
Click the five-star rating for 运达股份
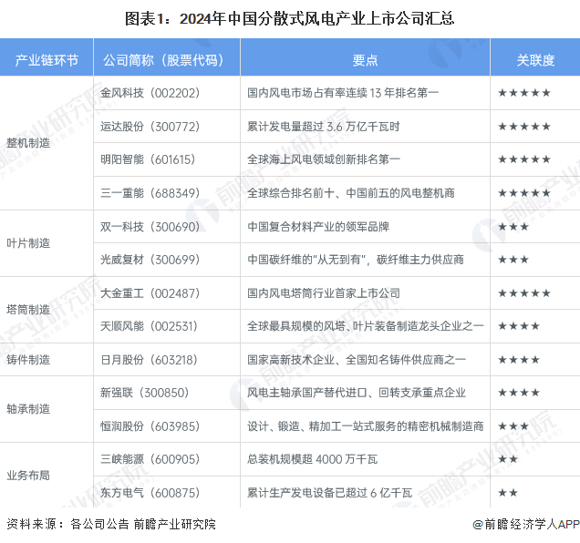[x=524, y=127]
